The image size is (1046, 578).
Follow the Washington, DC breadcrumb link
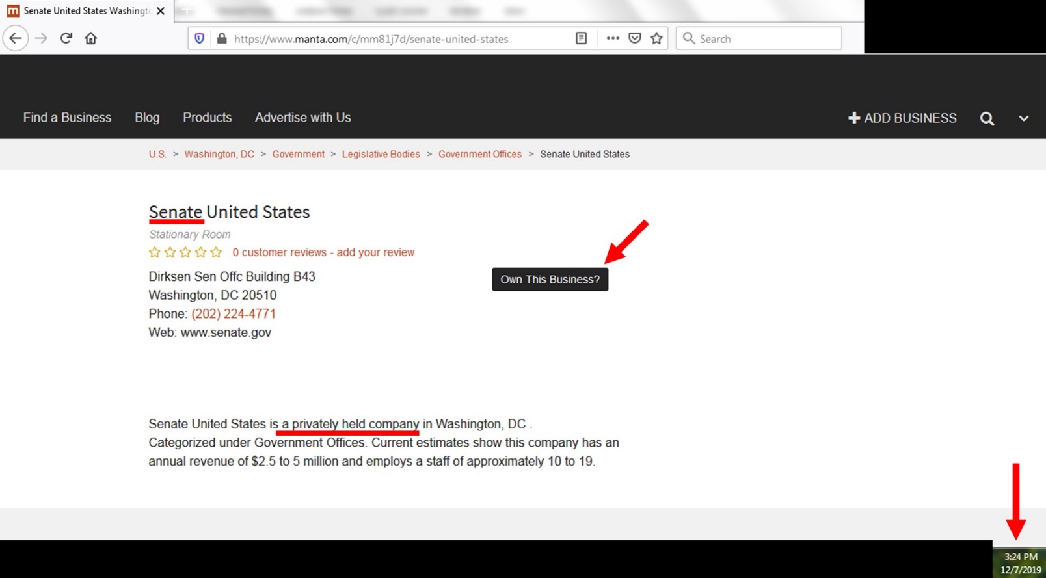point(219,154)
